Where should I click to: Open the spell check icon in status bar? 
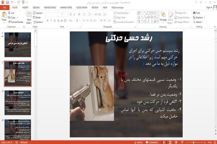click(17, 142)
